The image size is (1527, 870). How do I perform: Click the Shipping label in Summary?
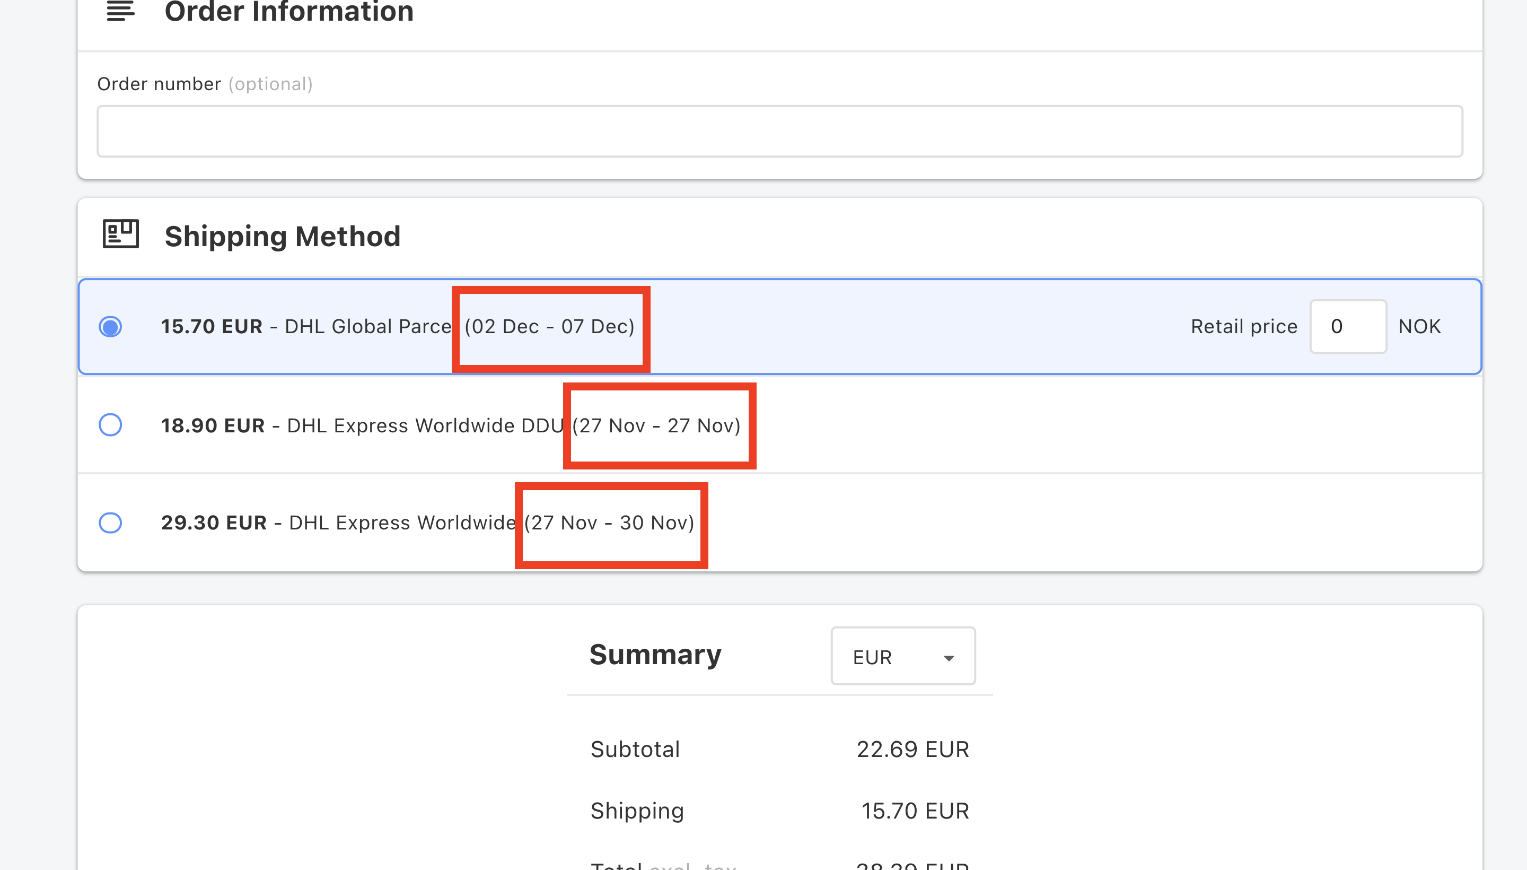(x=637, y=812)
